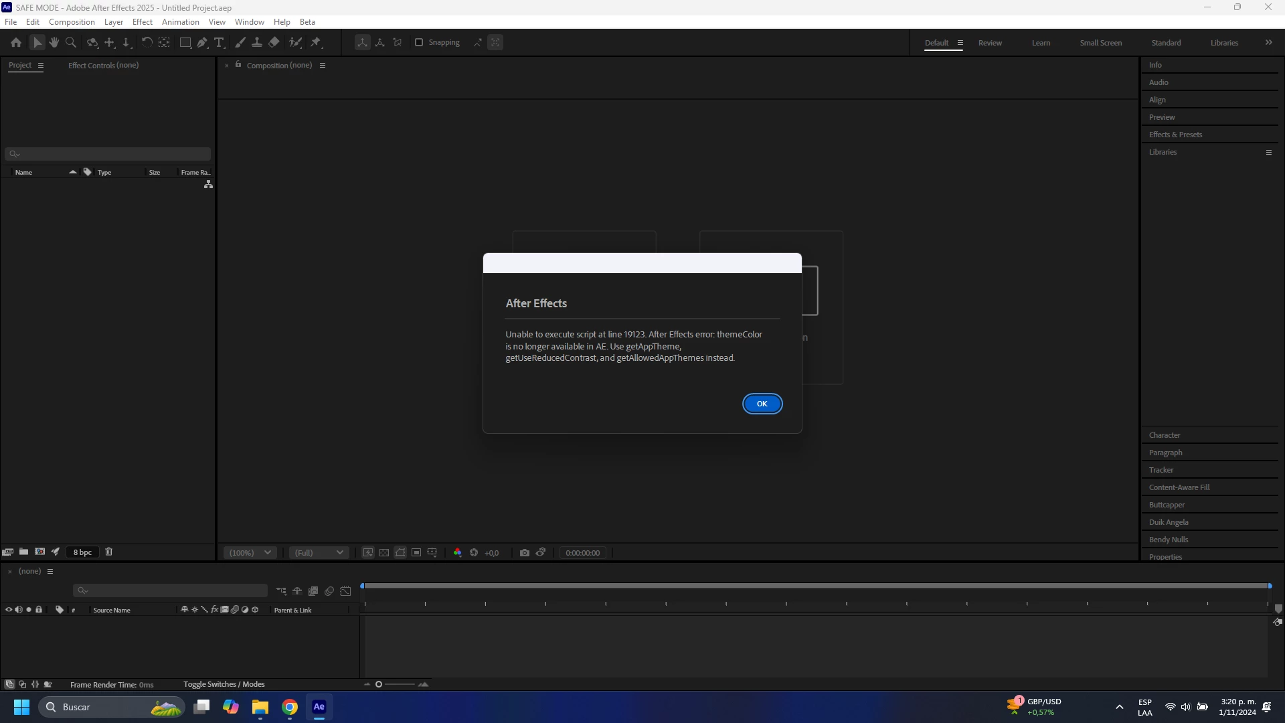The height and width of the screenshot is (723, 1285).
Task: Select the Zoom tool in toolbar
Action: (x=71, y=42)
